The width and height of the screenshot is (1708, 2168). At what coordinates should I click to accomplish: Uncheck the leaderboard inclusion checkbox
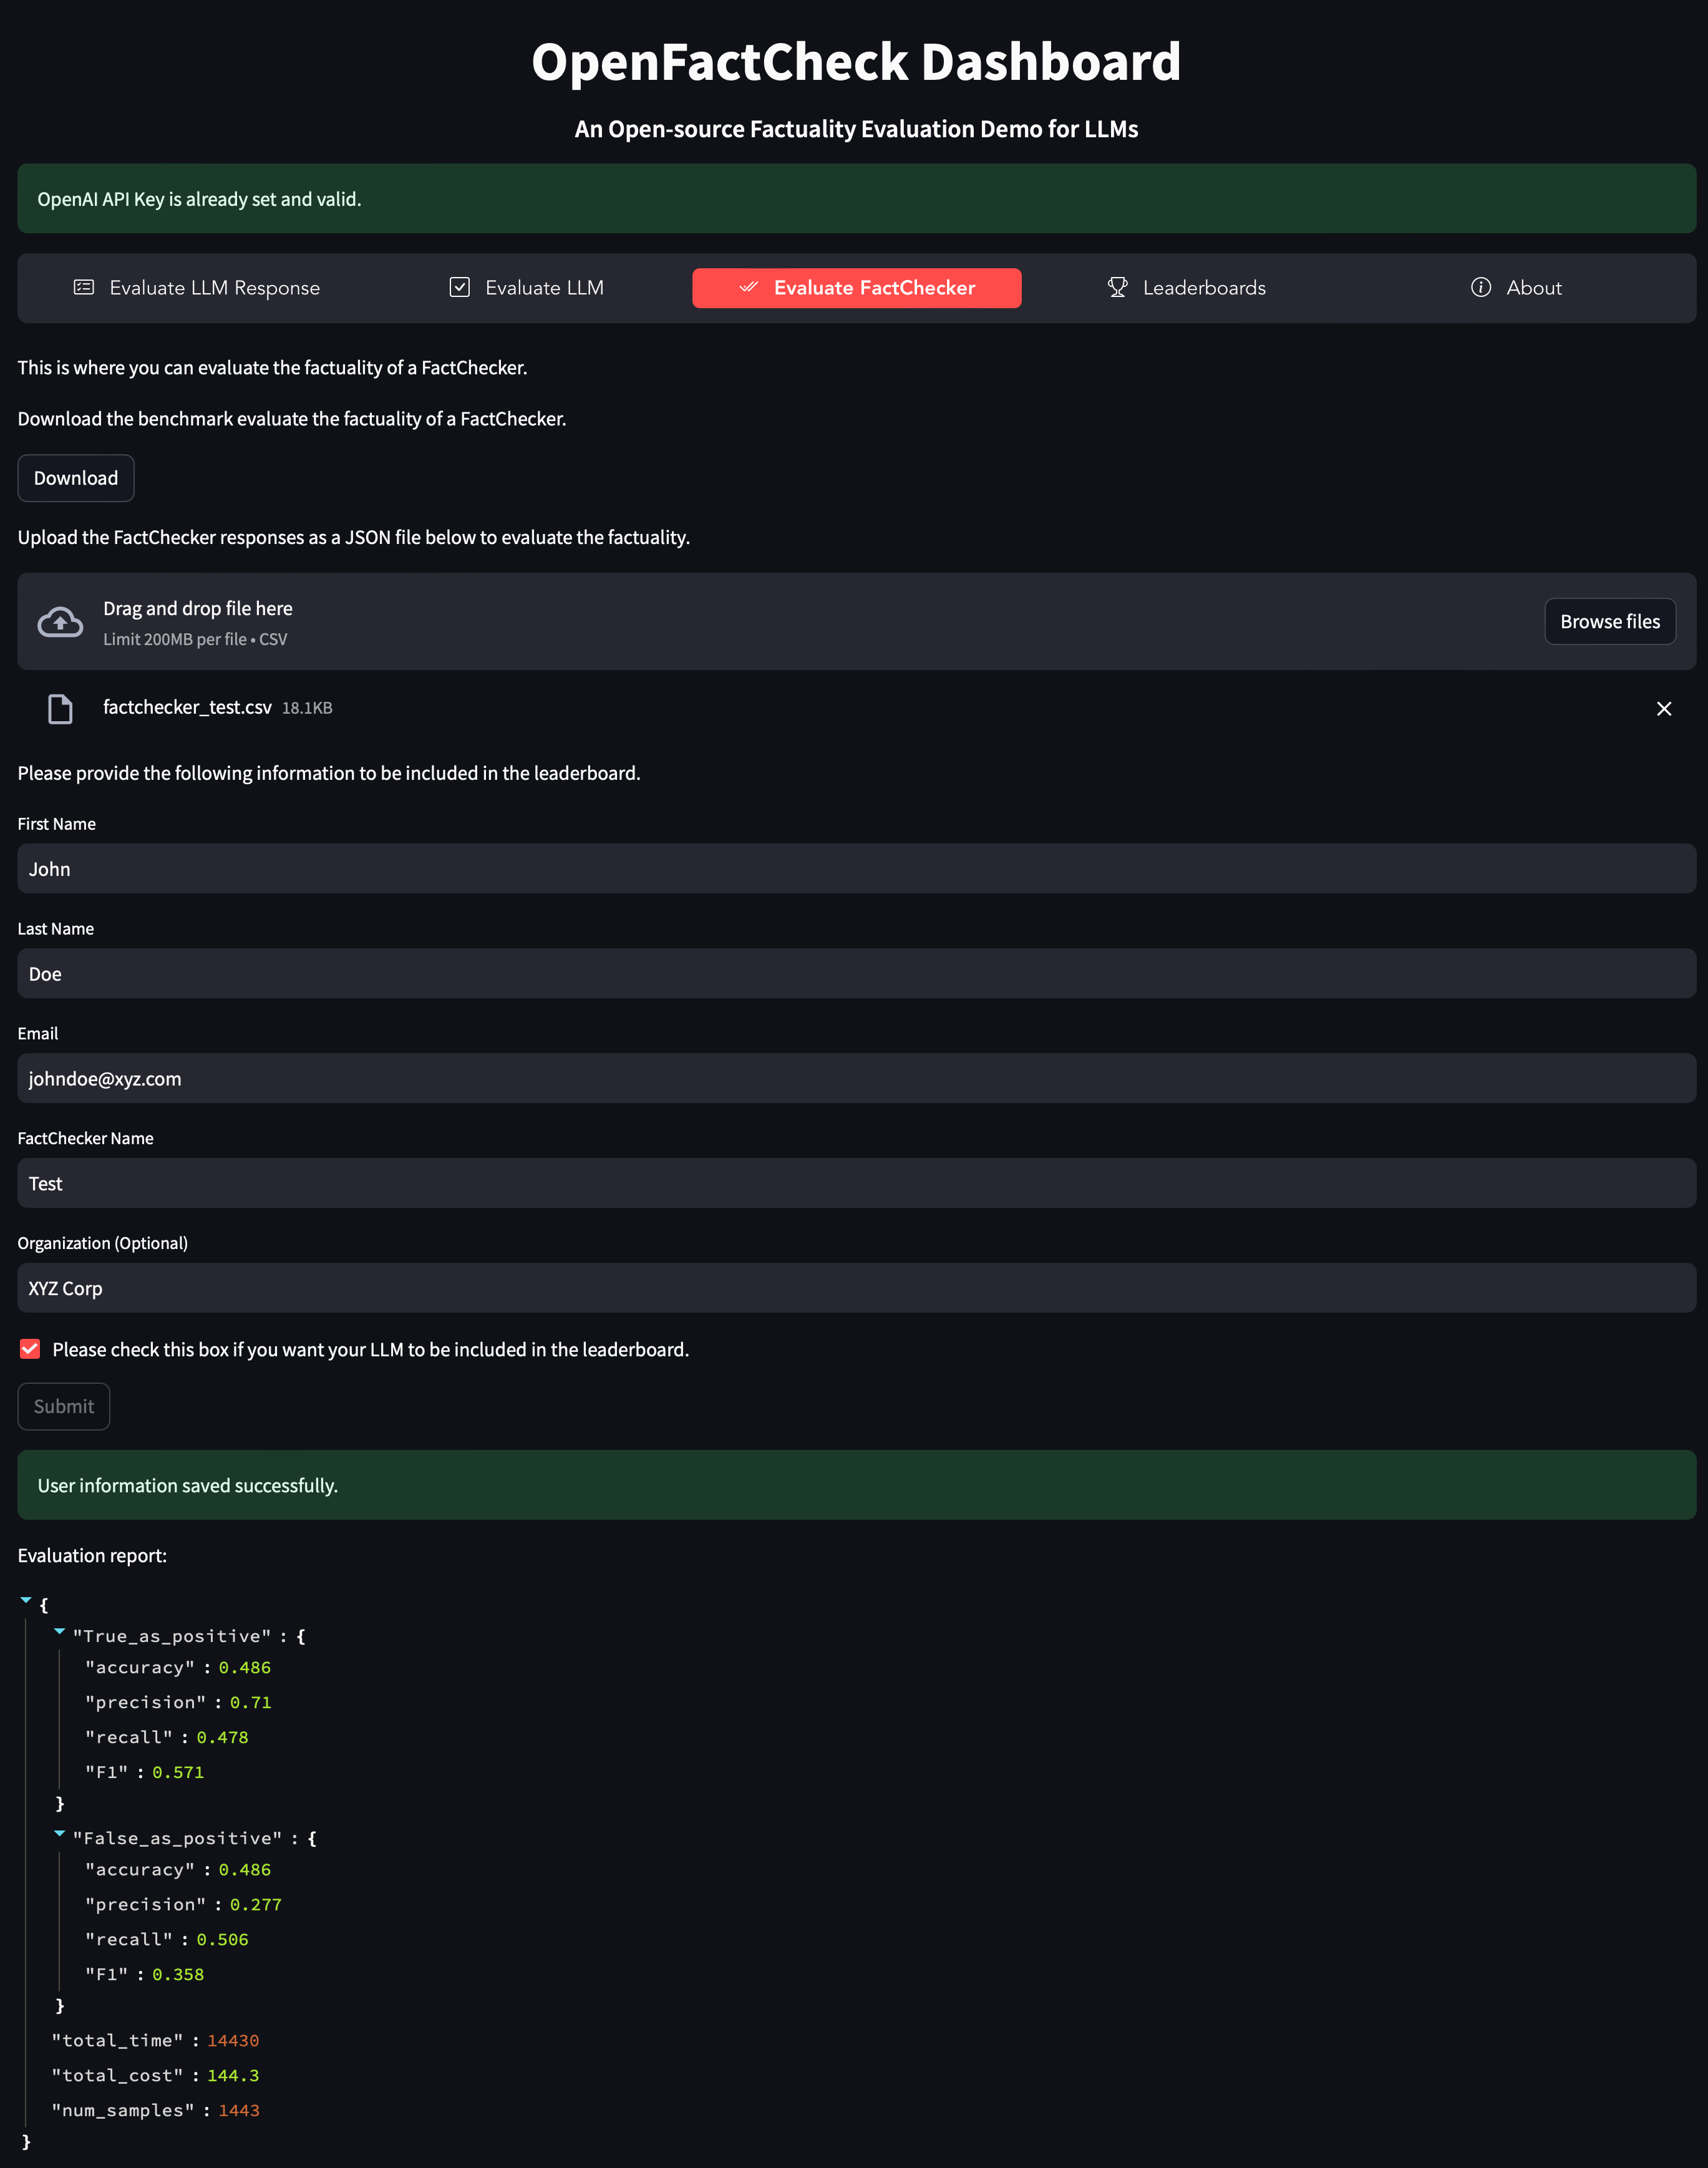pyautogui.click(x=30, y=1349)
